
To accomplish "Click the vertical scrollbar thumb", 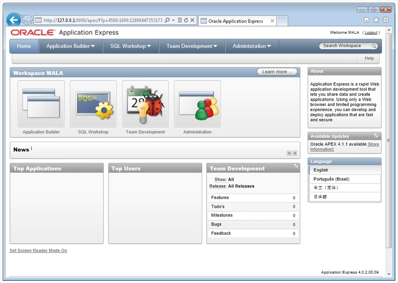I will (x=389, y=140).
